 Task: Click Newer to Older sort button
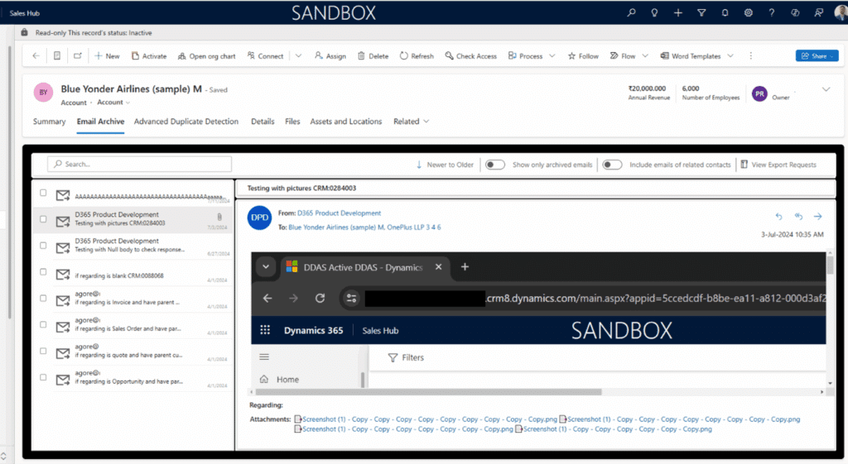(445, 165)
